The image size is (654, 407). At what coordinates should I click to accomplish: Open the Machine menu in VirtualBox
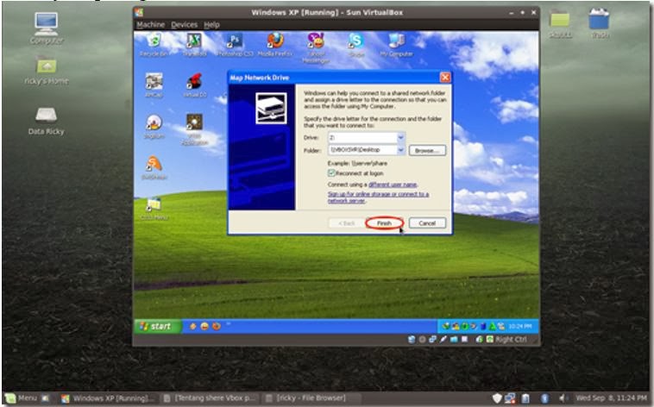[x=151, y=25]
